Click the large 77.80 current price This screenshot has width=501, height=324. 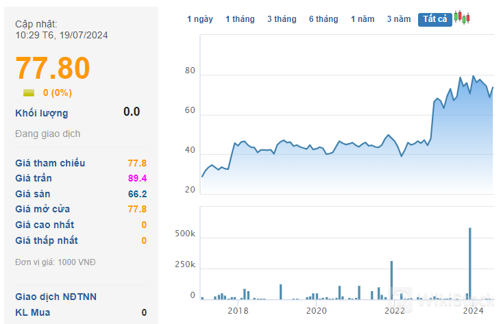pyautogui.click(x=53, y=68)
